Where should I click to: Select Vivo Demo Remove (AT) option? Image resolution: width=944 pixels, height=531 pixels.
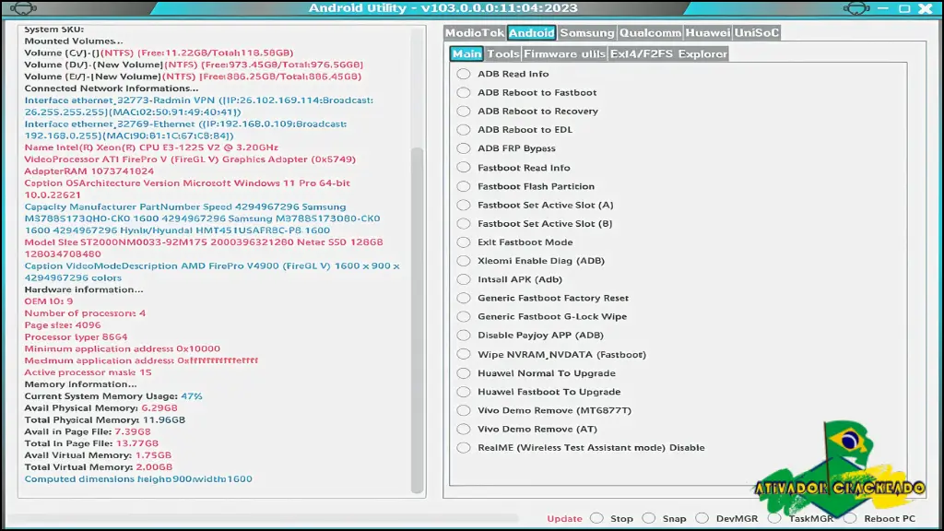coord(463,430)
